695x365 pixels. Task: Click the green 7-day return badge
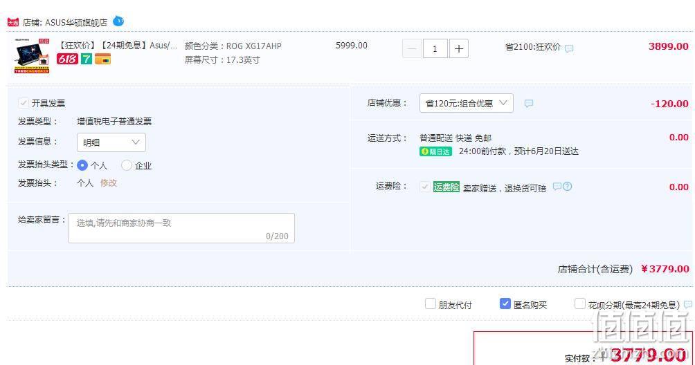(x=87, y=59)
